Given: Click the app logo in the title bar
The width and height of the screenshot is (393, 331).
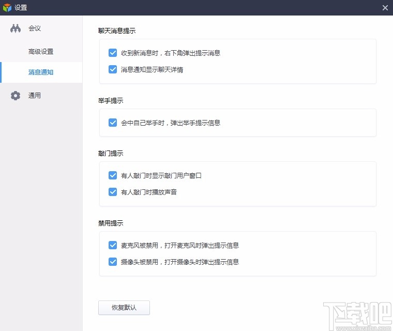Looking at the screenshot, I should (7, 8).
